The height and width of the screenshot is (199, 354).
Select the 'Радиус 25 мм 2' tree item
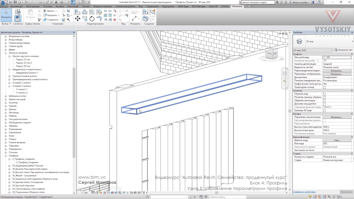pos(24,63)
